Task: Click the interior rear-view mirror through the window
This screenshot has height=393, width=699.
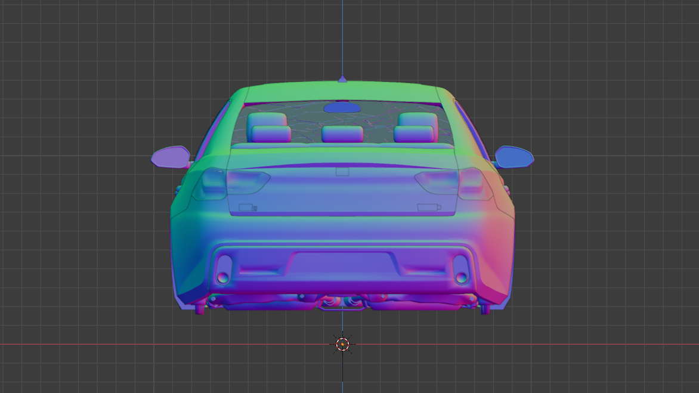Action: tap(342, 107)
